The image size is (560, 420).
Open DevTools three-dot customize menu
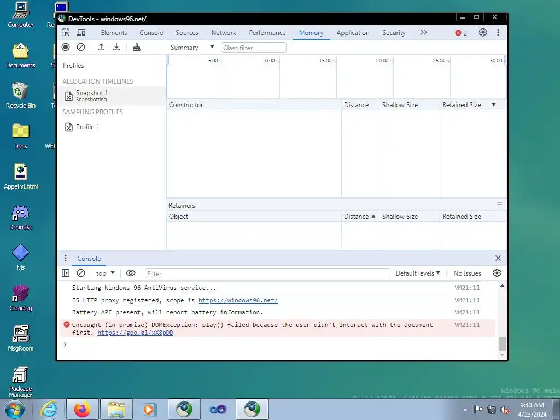[x=498, y=32]
